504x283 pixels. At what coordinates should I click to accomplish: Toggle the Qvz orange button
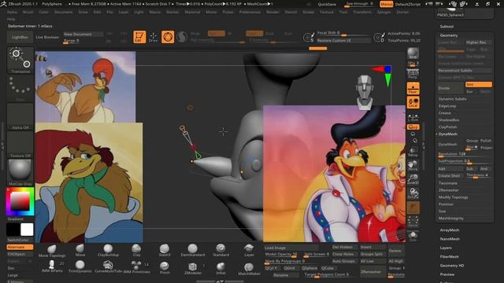click(413, 127)
